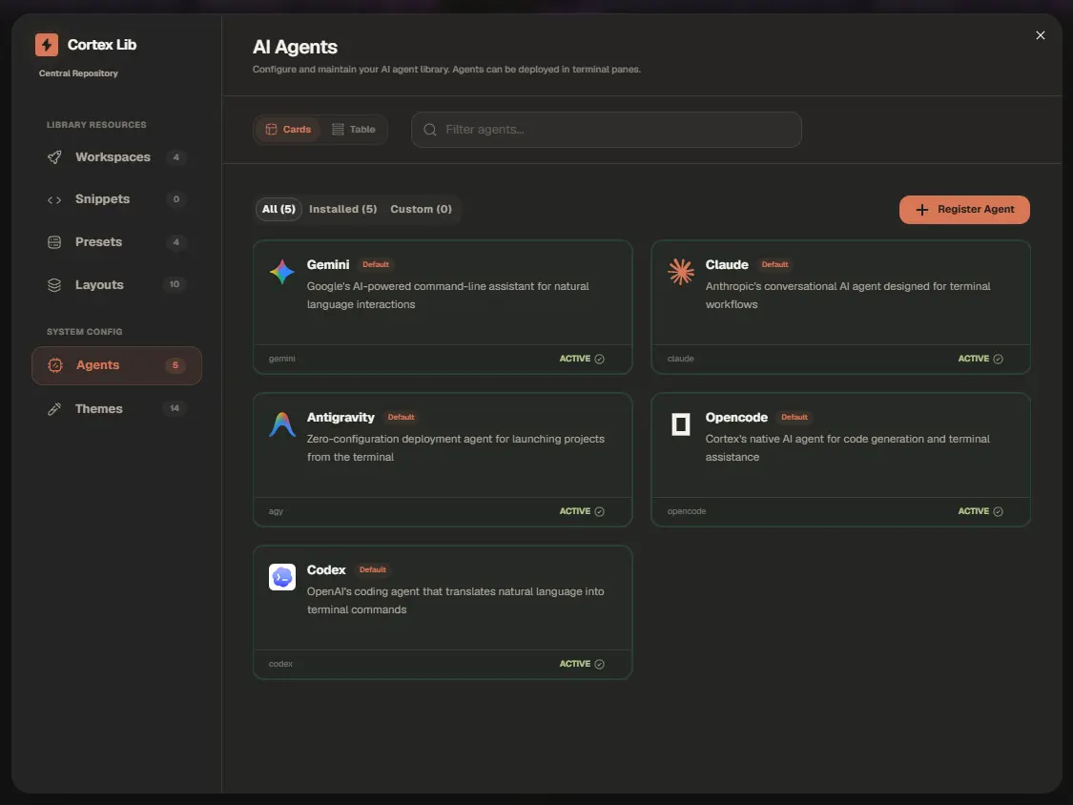Click the Default badge on Antigravity
This screenshot has height=805, width=1073.
(401, 418)
